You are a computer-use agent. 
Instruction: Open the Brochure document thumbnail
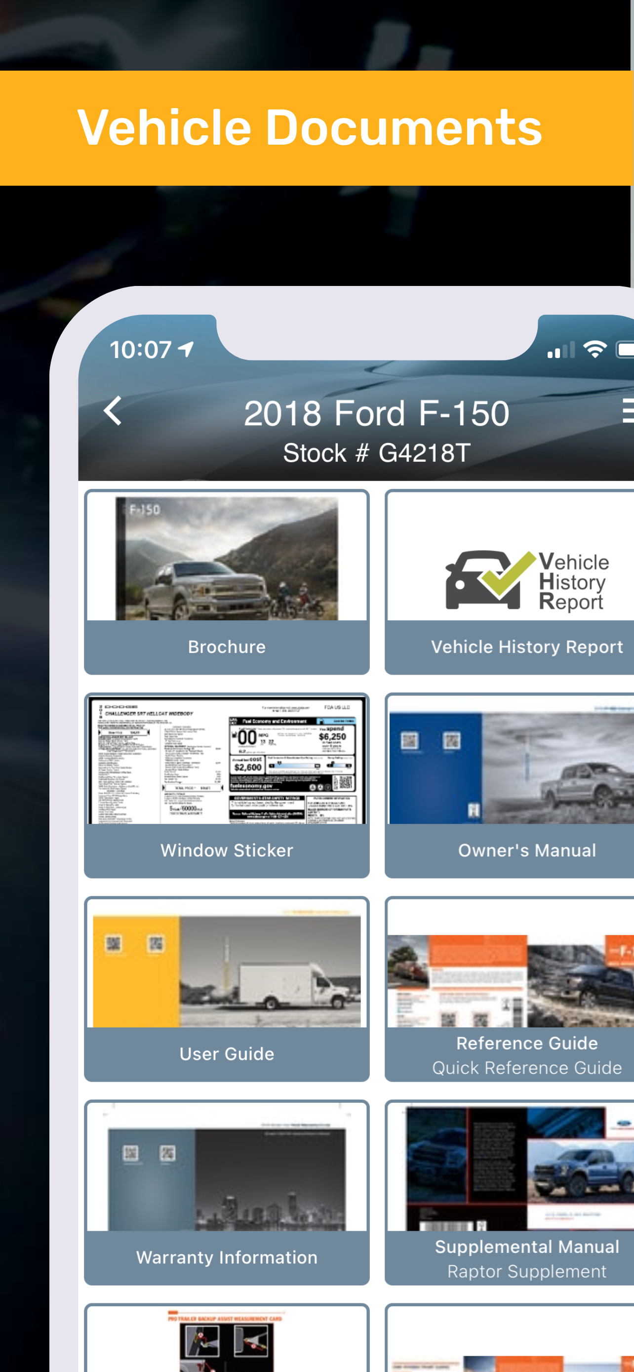pos(227,558)
